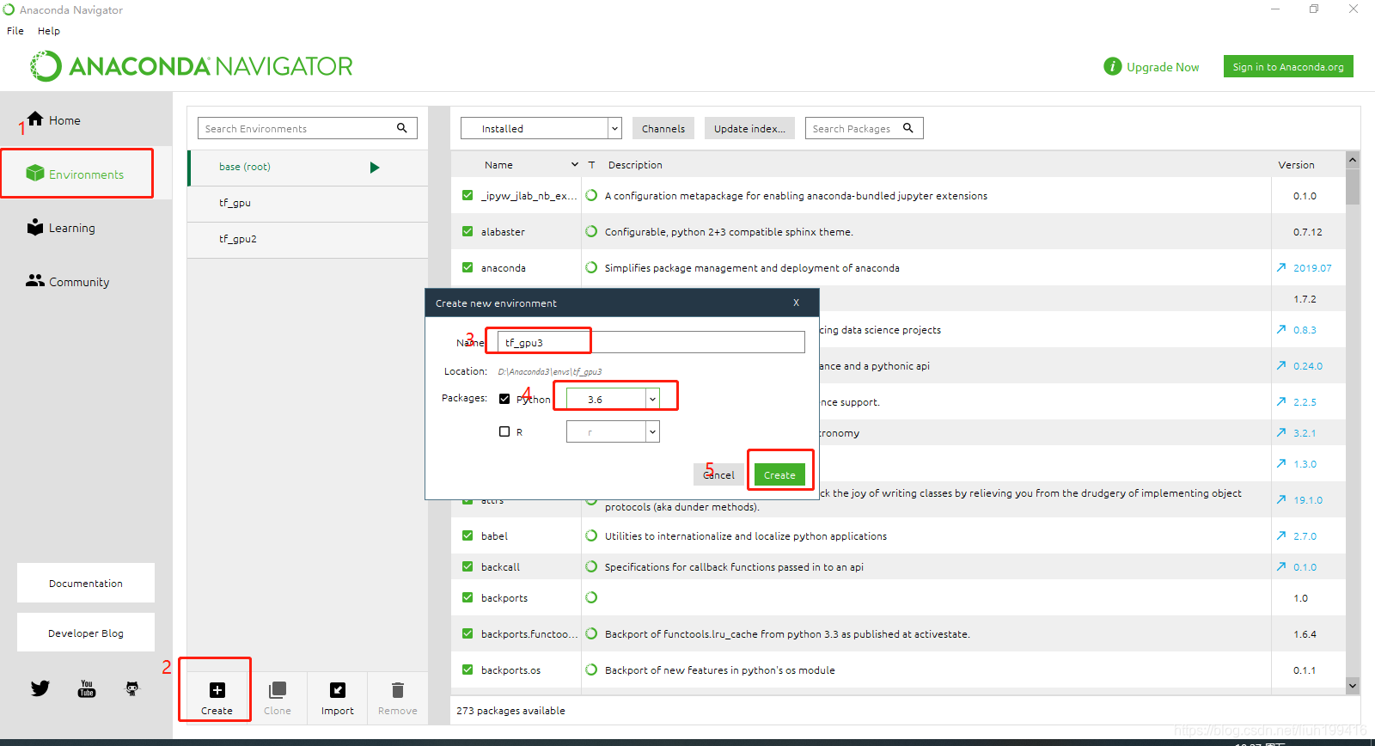1375x746 pixels.
Task: Click the play arrow next to base (root)
Action: coord(375,168)
